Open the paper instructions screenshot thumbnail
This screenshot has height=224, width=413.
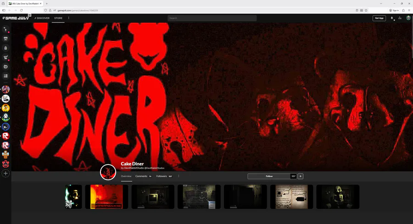coord(291,197)
